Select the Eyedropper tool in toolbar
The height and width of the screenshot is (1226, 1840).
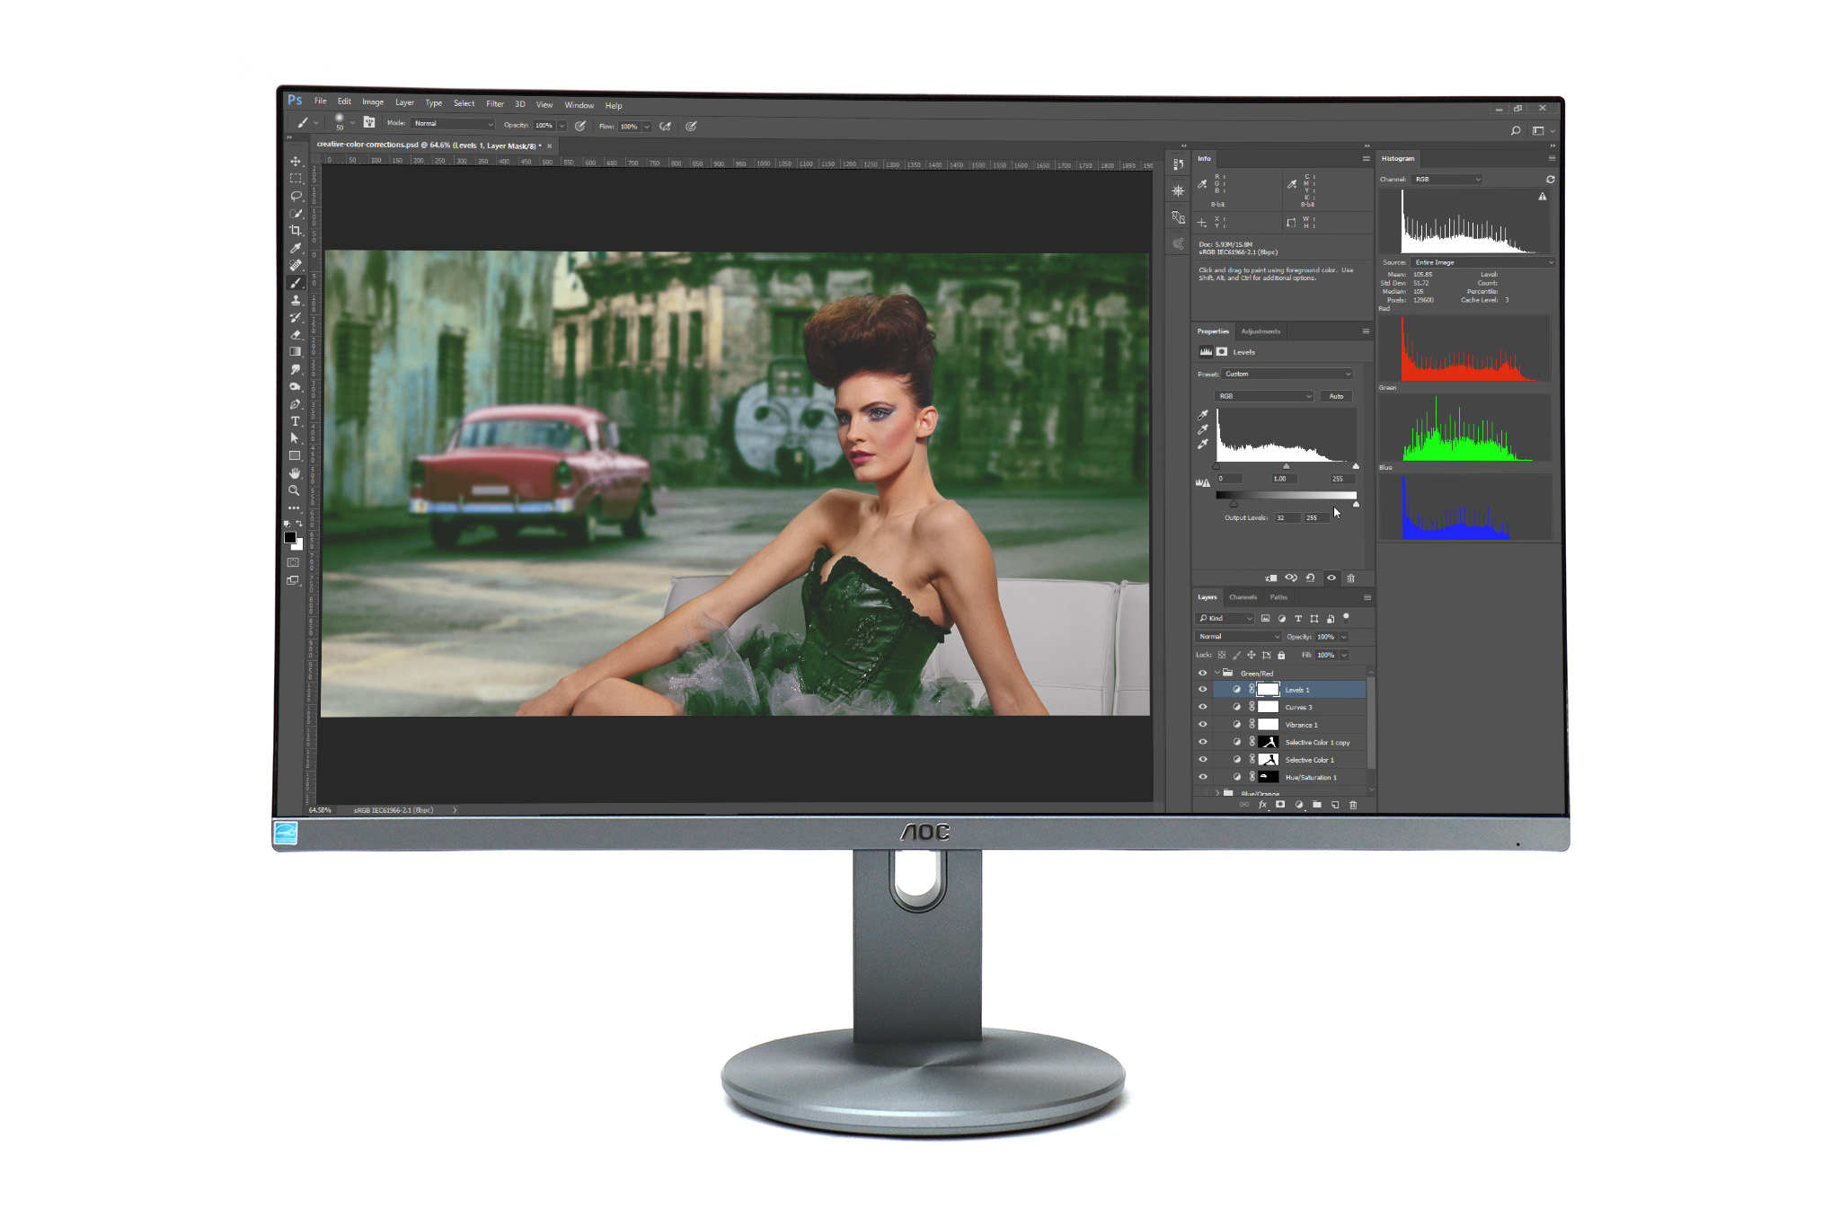295,248
